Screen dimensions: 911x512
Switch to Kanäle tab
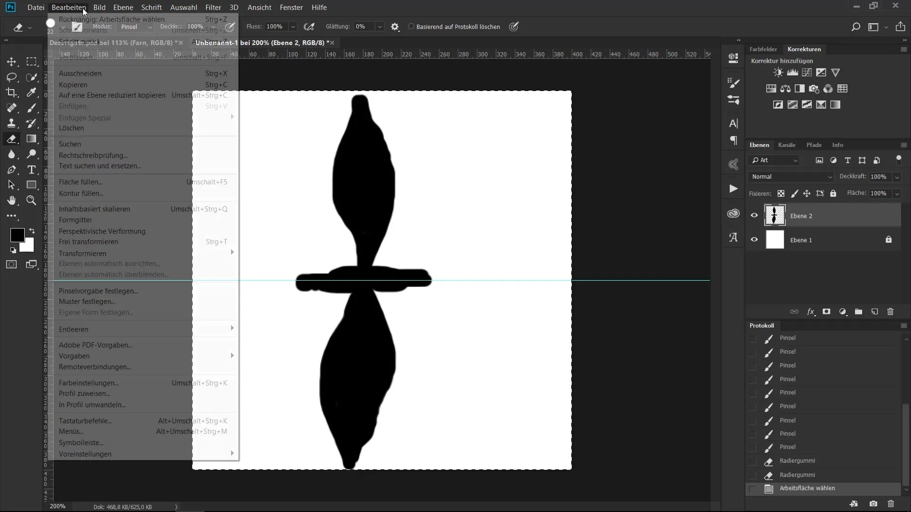[787, 145]
